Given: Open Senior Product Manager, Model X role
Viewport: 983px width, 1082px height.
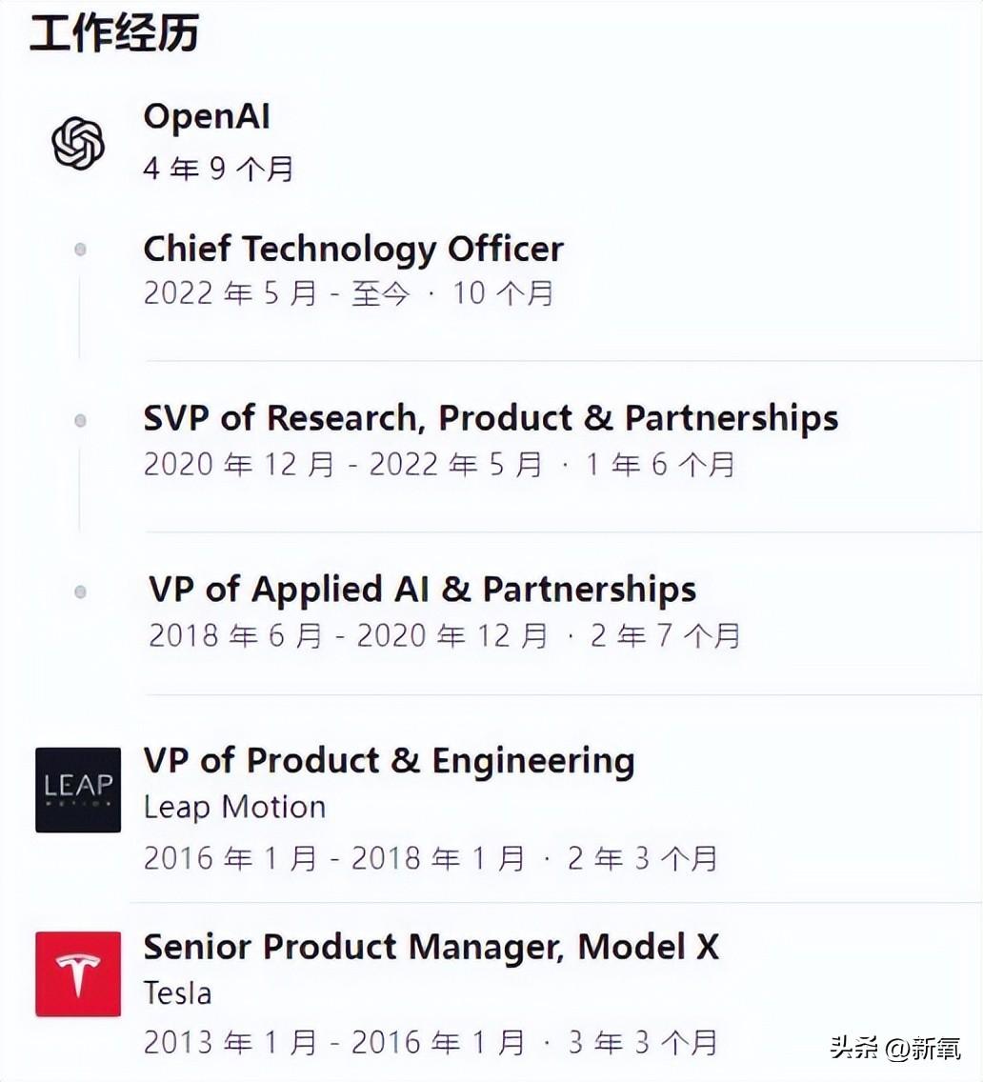Looking at the screenshot, I should [431, 947].
